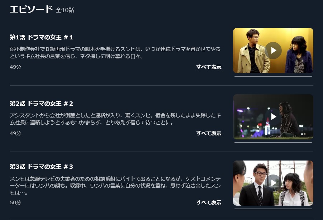Click the episode 2 synopsis starting アシスタントから
Screen dimensions: 323x220
pos(115,119)
